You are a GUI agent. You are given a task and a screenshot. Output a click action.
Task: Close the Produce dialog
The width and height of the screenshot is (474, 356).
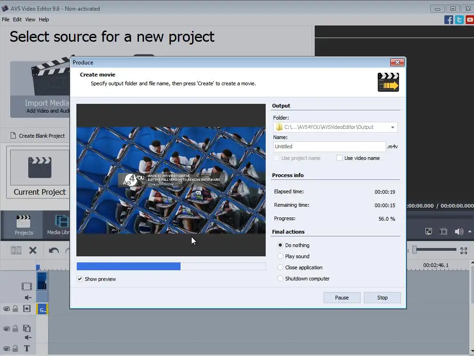pos(397,63)
